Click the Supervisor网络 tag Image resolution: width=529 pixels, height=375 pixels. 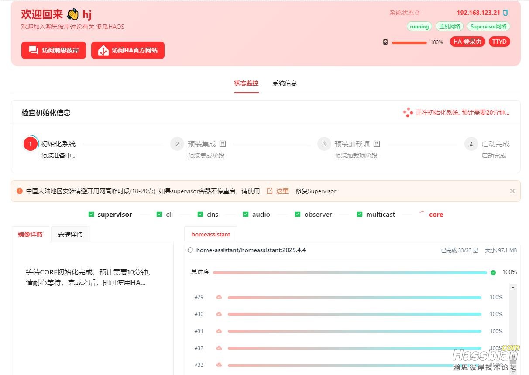coord(488,27)
